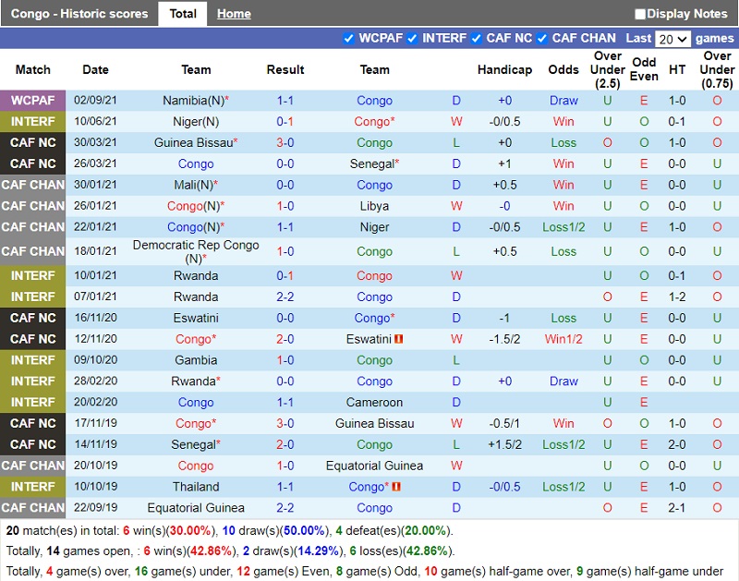Click the Democratic Rep Congo team name
This screenshot has width=739, height=581.
pos(196,246)
